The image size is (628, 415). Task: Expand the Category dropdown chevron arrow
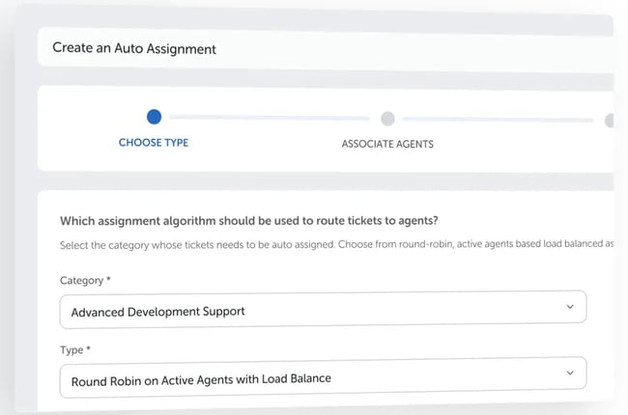(570, 307)
